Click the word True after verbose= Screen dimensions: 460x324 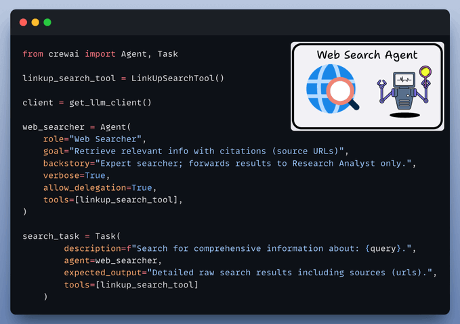(x=96, y=175)
